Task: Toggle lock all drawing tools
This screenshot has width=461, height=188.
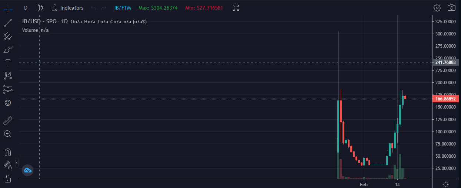Action: click(x=8, y=179)
